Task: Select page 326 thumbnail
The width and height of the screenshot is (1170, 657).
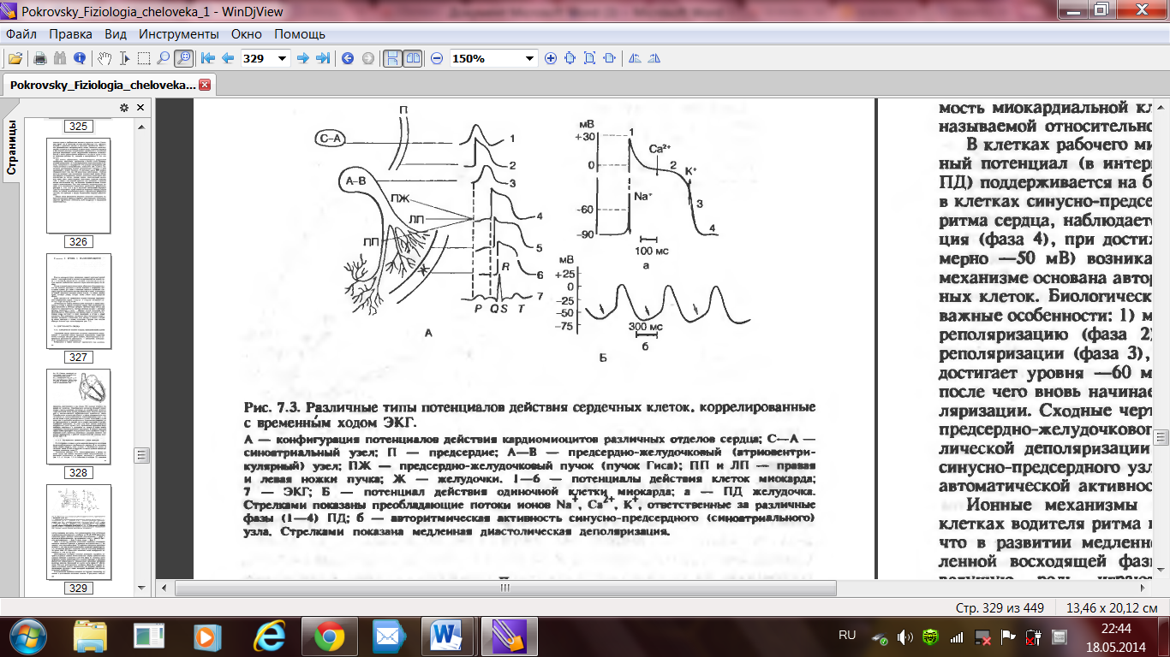Action: pos(78,185)
